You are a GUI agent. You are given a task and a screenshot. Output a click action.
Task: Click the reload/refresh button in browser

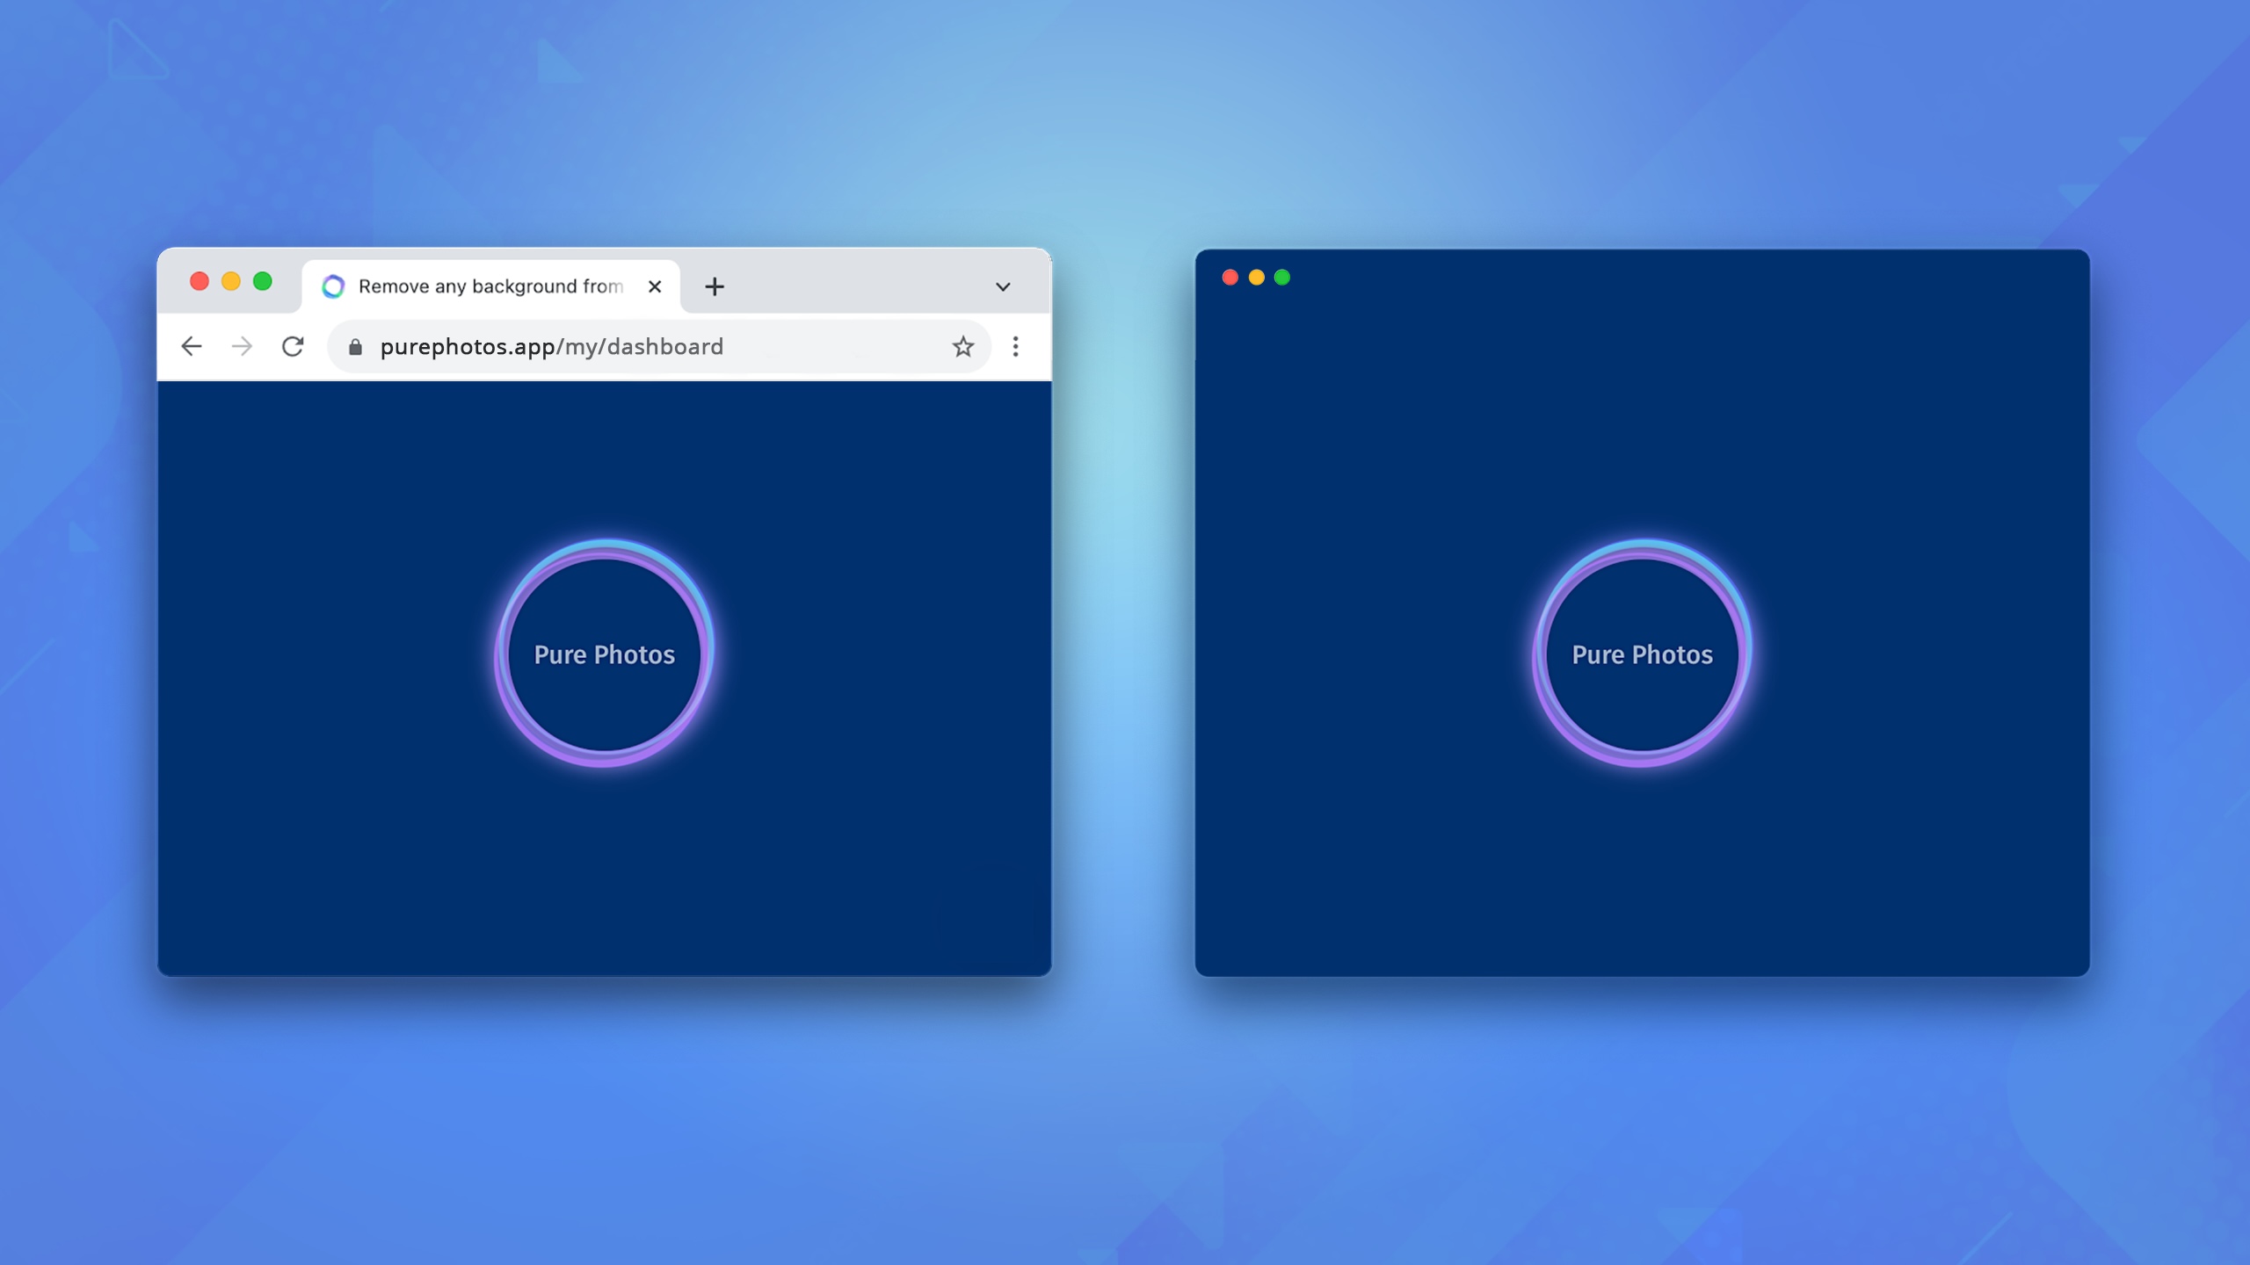pos(294,346)
